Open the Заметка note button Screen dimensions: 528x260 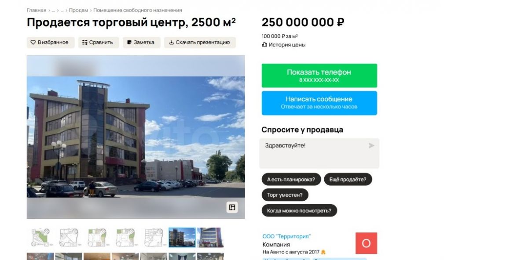click(141, 43)
